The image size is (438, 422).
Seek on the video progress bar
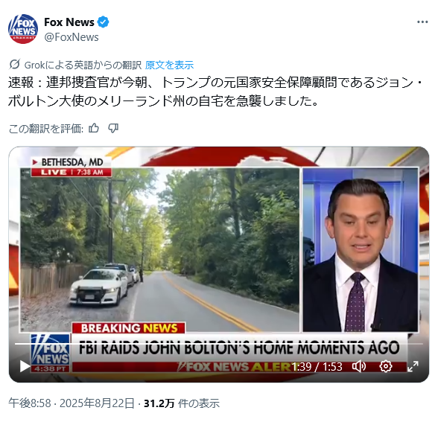click(x=219, y=344)
